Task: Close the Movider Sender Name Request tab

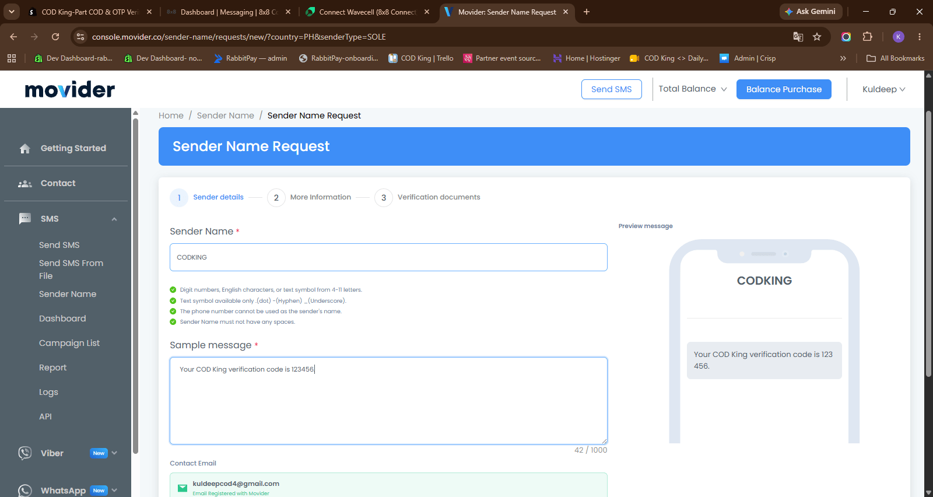Action: click(x=566, y=12)
